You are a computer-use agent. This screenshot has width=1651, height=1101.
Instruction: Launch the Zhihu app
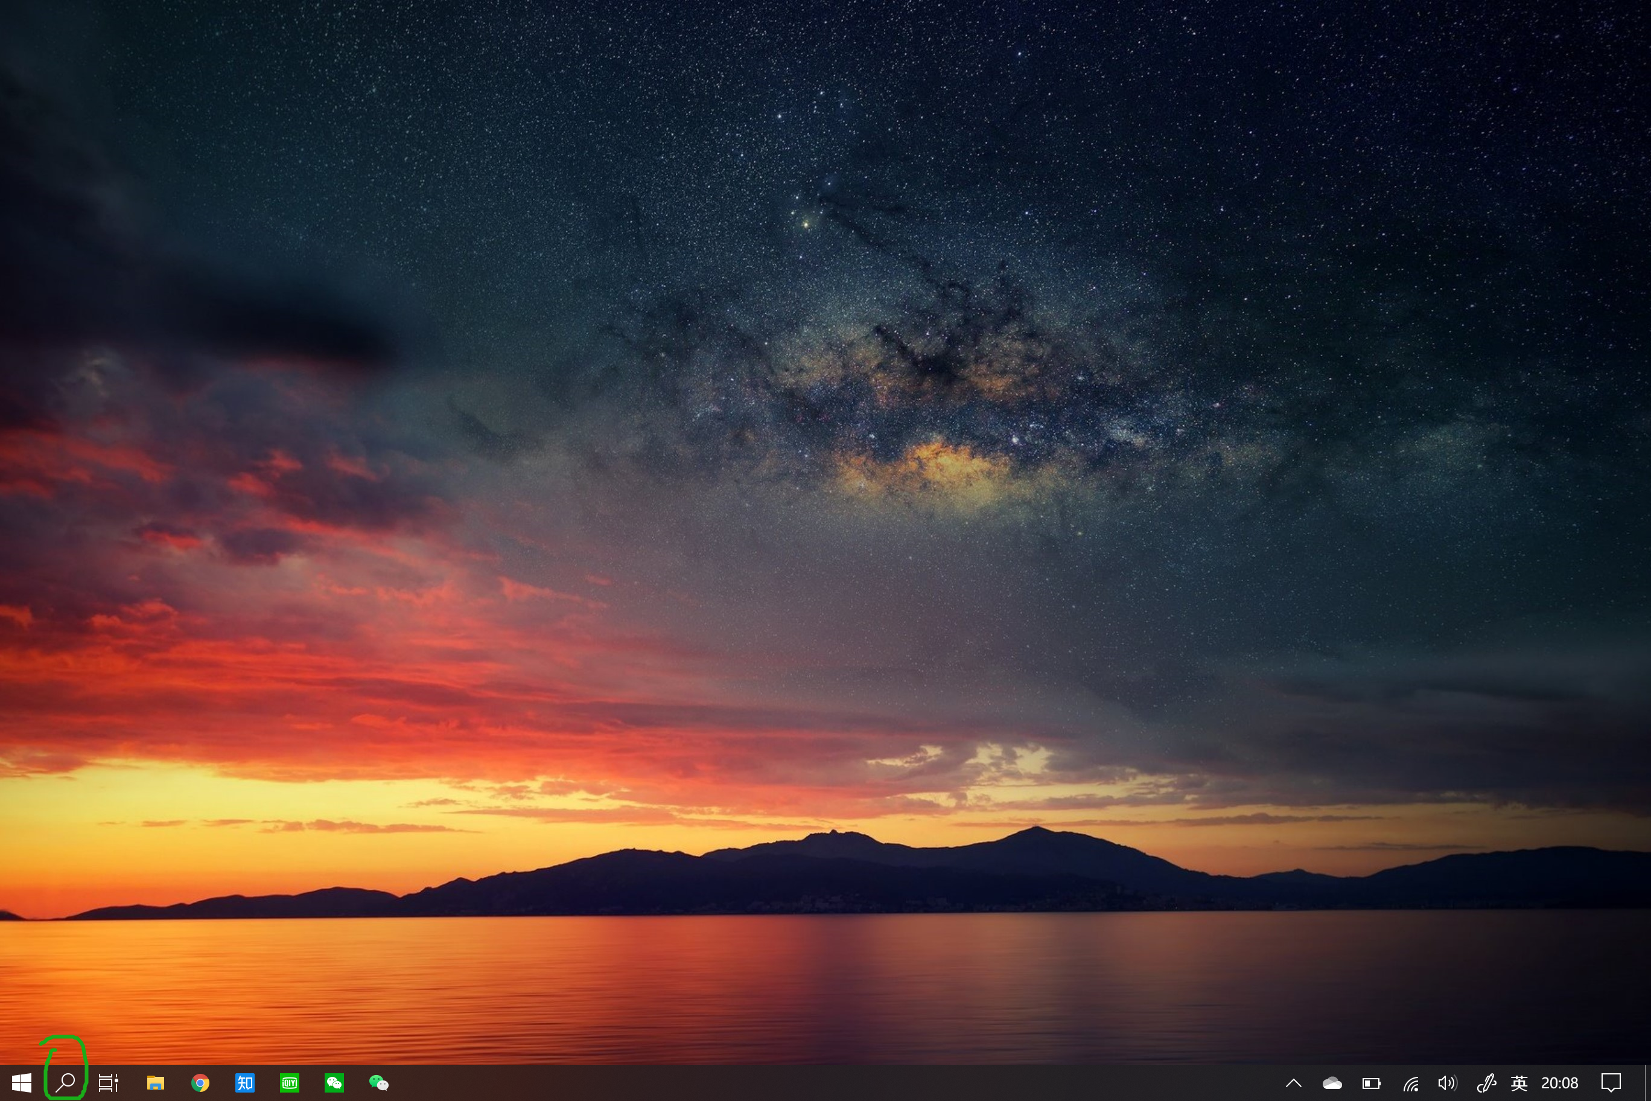245,1083
